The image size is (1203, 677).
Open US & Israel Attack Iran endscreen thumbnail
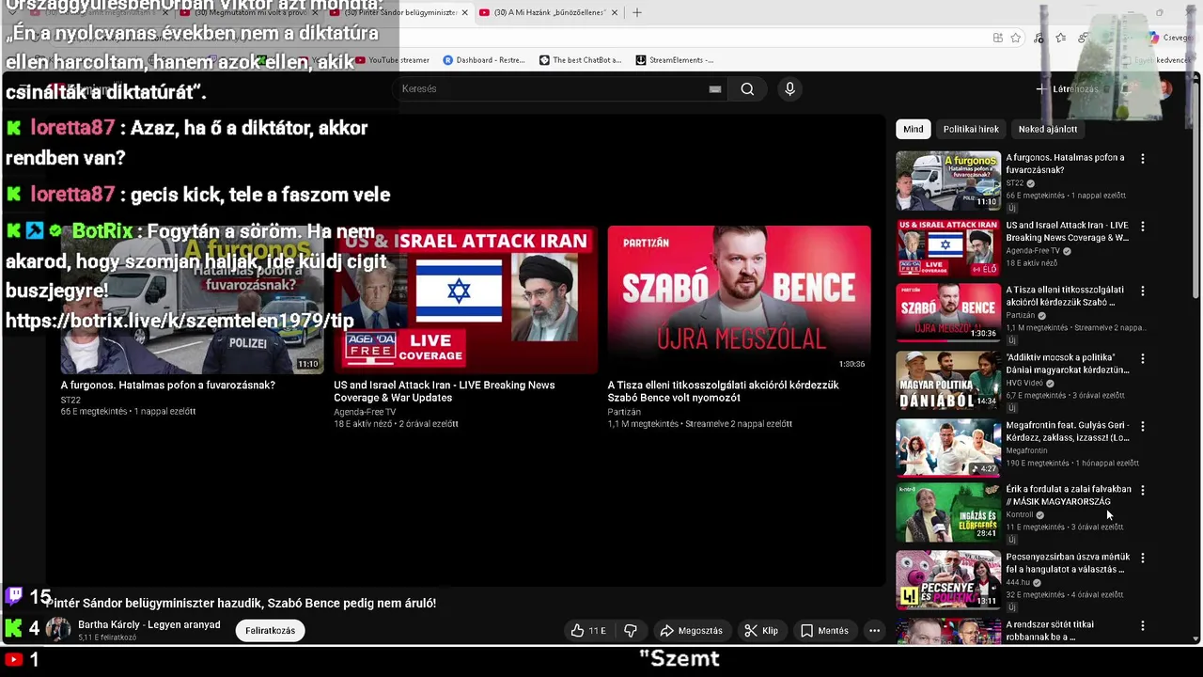(x=465, y=299)
